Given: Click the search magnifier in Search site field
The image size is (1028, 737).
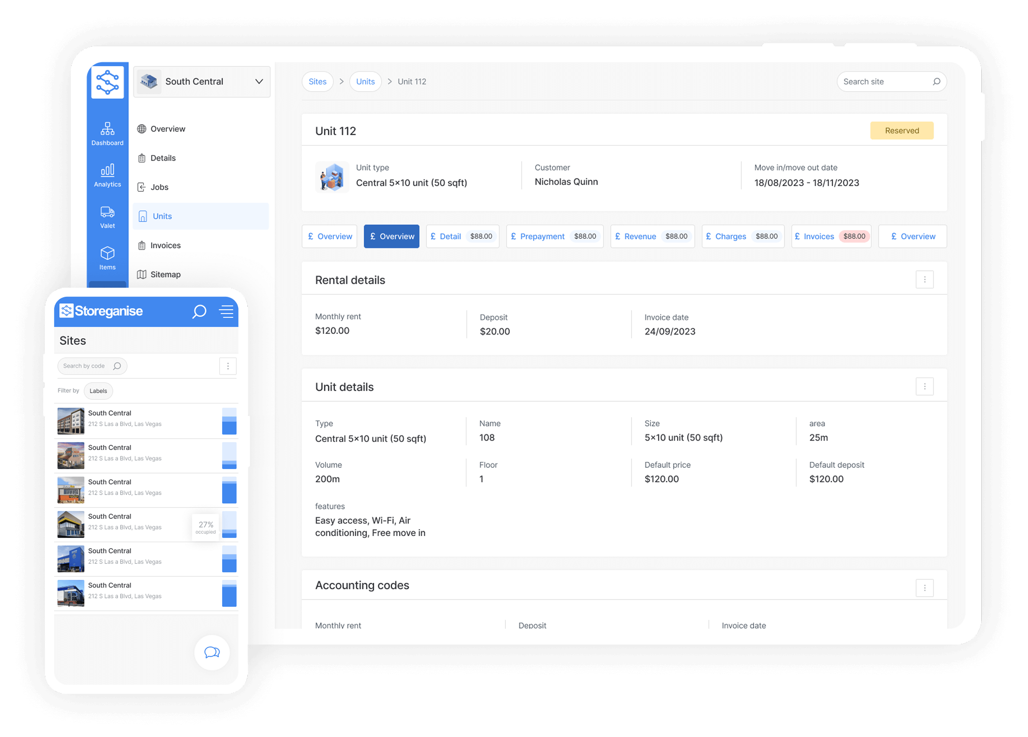Looking at the screenshot, I should pos(936,82).
